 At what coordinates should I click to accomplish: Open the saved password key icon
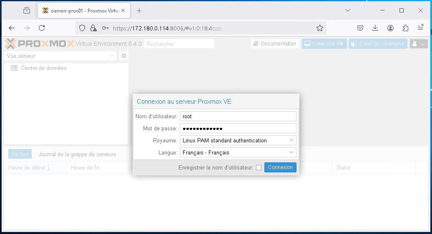point(105,28)
